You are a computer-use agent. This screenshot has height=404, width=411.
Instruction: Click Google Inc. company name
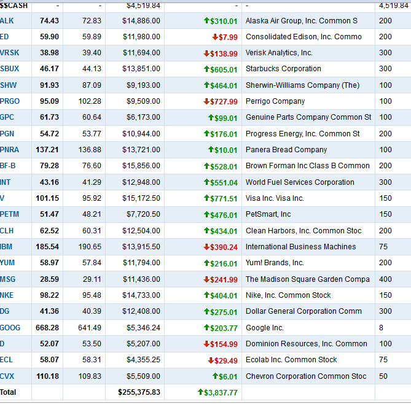264,327
